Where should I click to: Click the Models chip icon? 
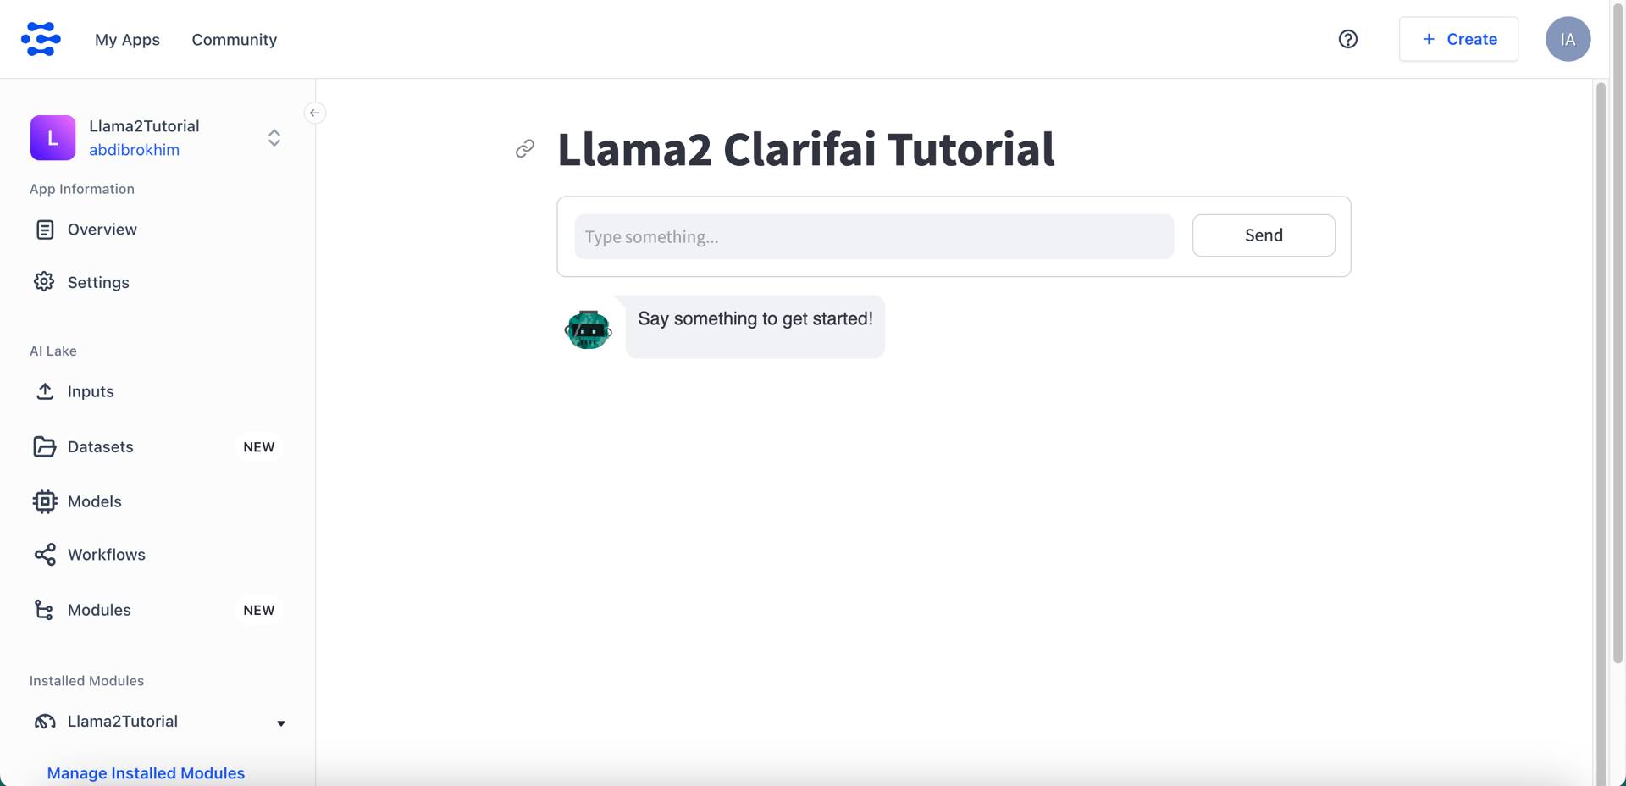(45, 501)
